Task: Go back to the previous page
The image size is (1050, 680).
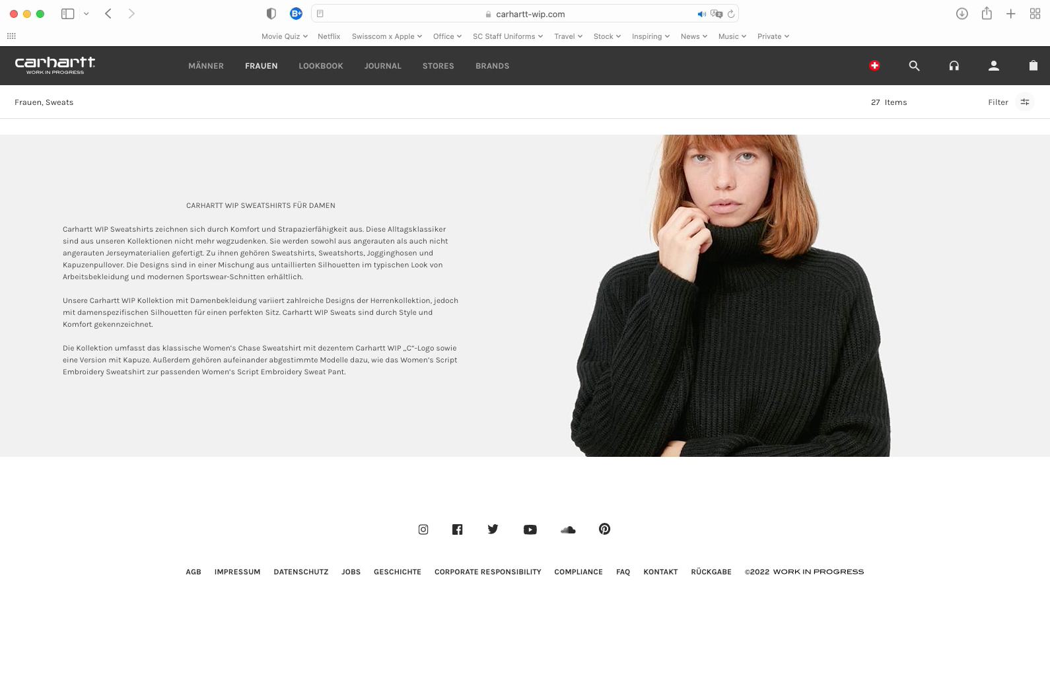Action: (108, 14)
